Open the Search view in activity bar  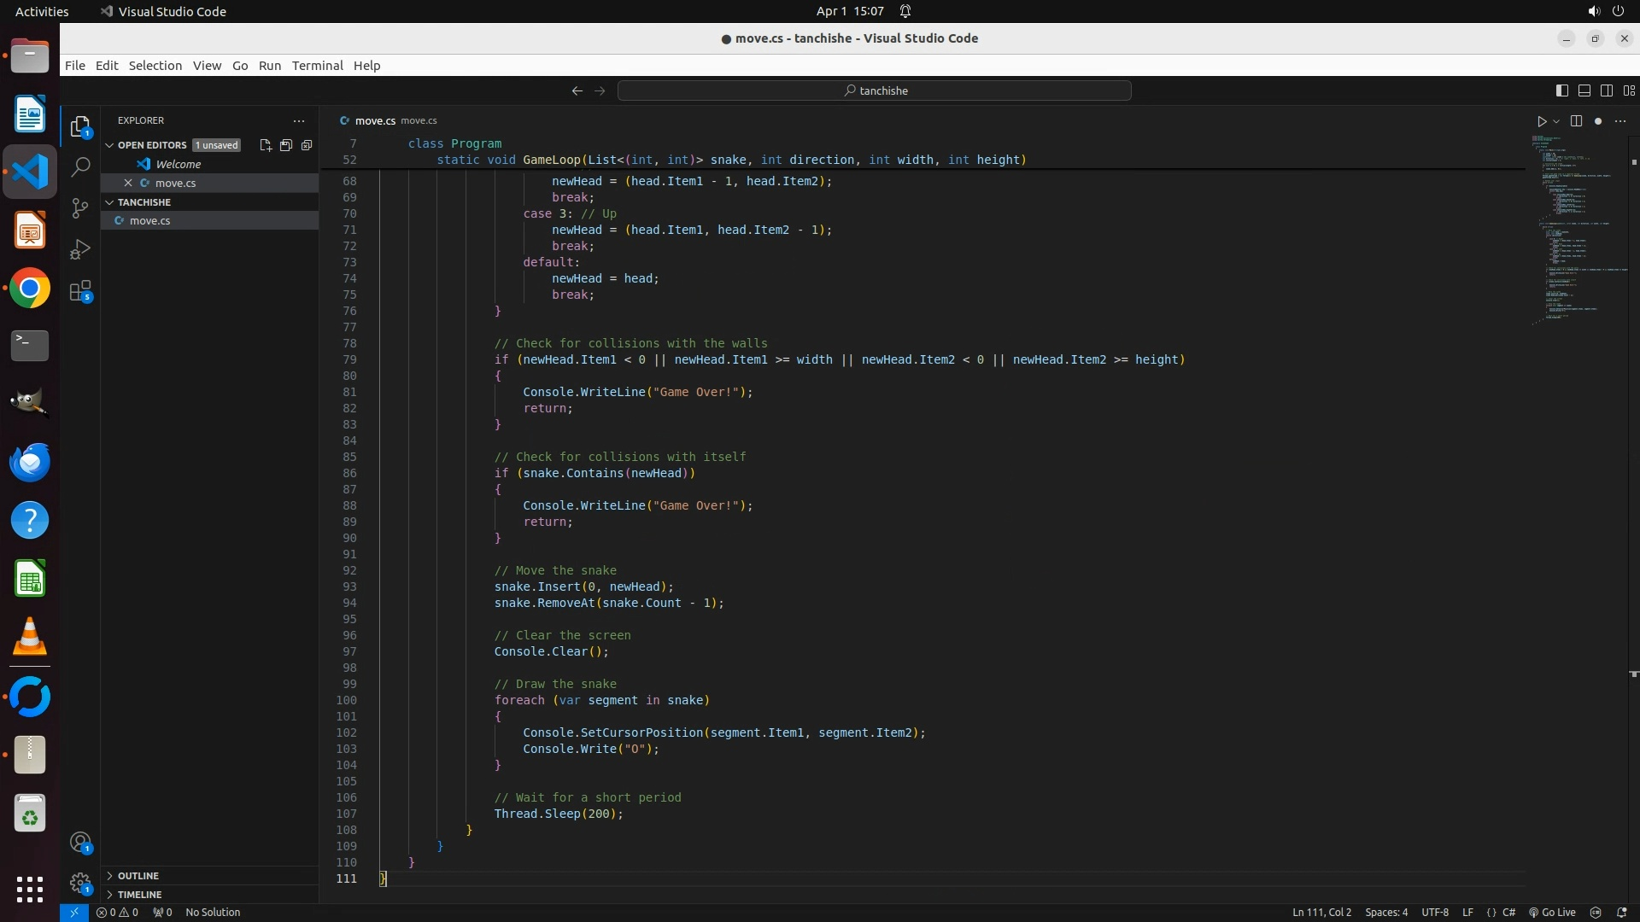pyautogui.click(x=80, y=167)
